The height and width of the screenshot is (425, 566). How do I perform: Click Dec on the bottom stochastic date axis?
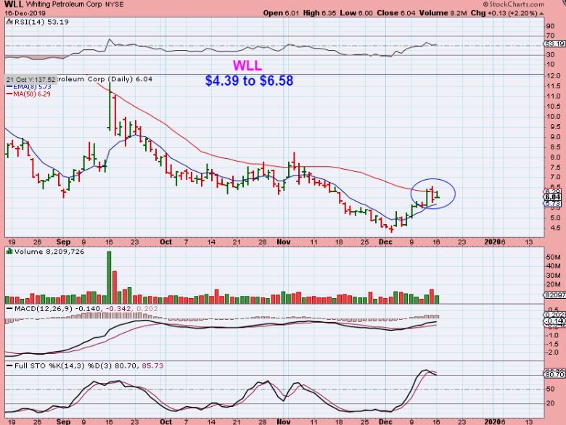tap(385, 421)
